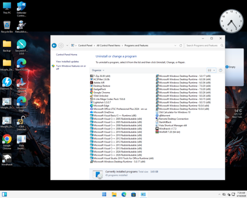Open File Explorer from the taskbar
This screenshot has width=247, height=198.
pyautogui.click(x=114, y=195)
